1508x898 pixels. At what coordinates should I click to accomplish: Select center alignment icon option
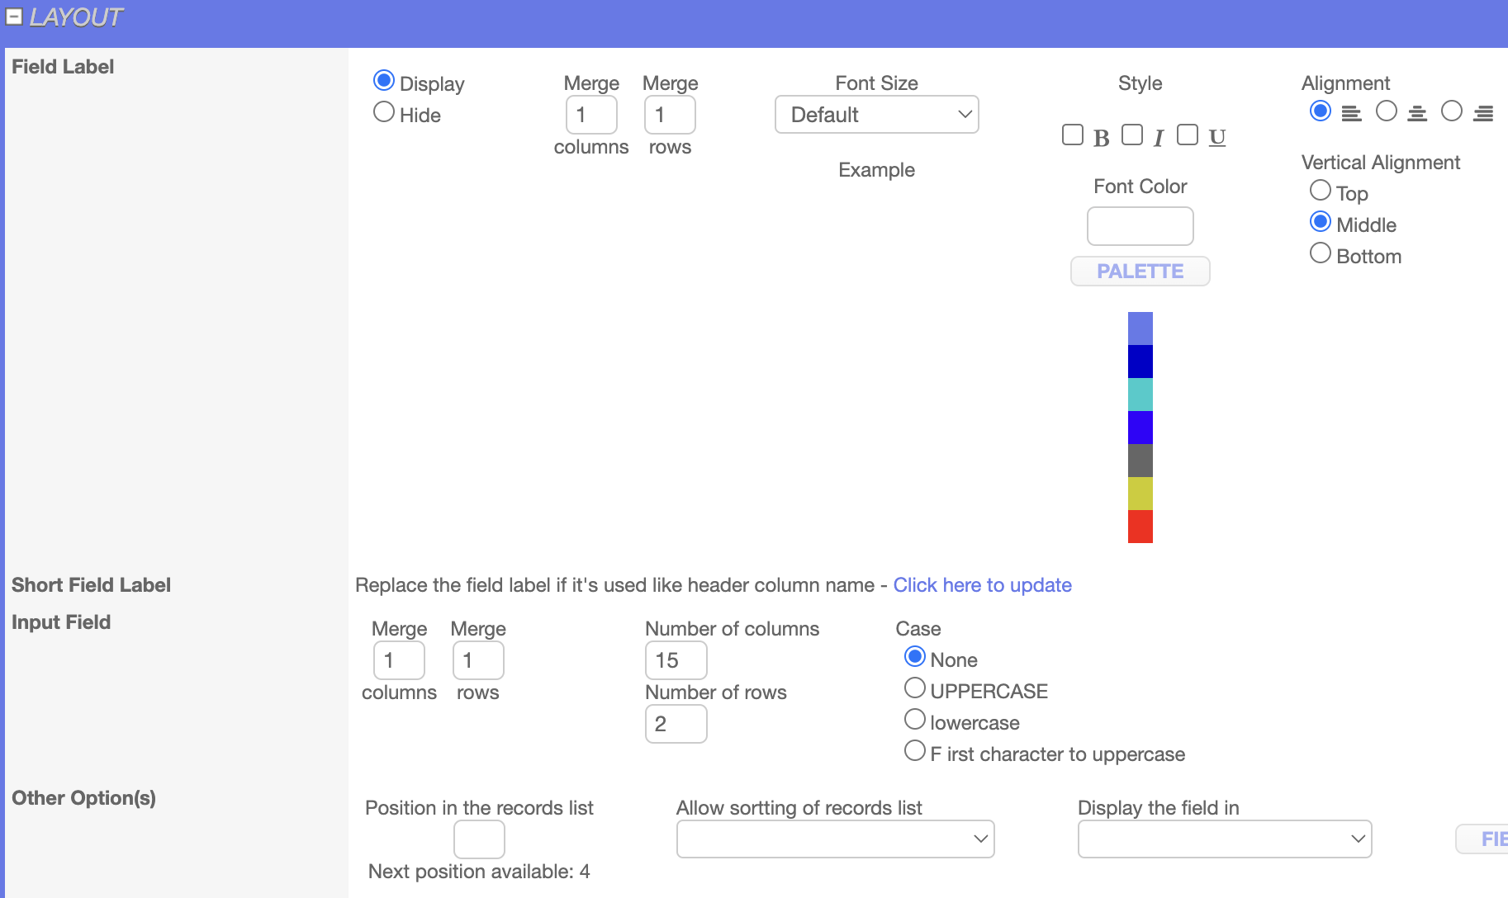[x=1386, y=111]
